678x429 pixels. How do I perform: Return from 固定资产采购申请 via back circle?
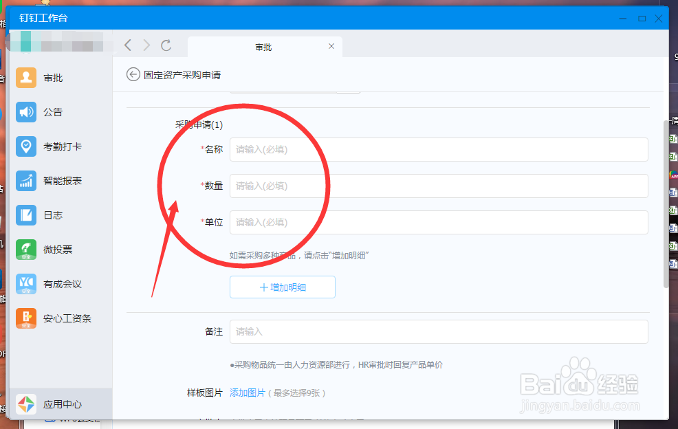[133, 74]
